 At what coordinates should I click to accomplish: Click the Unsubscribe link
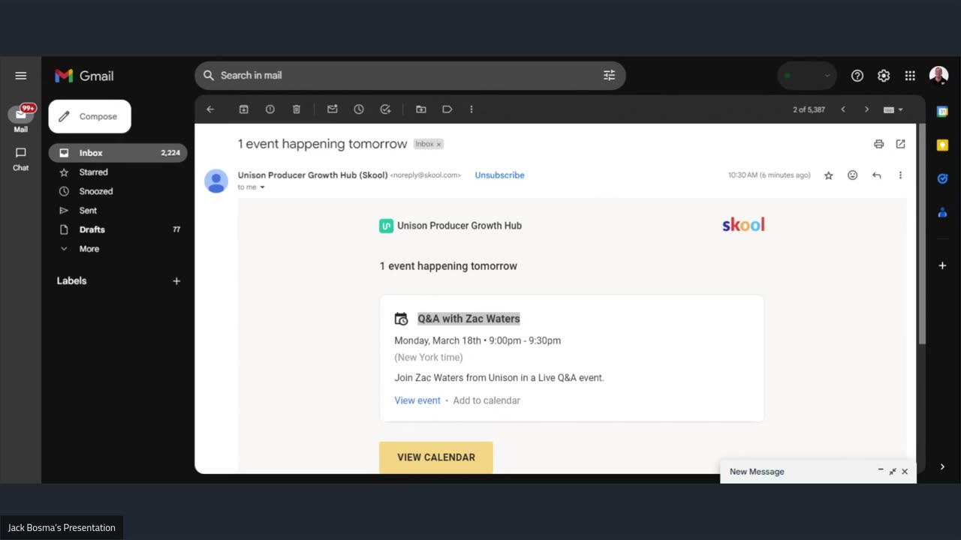(499, 175)
